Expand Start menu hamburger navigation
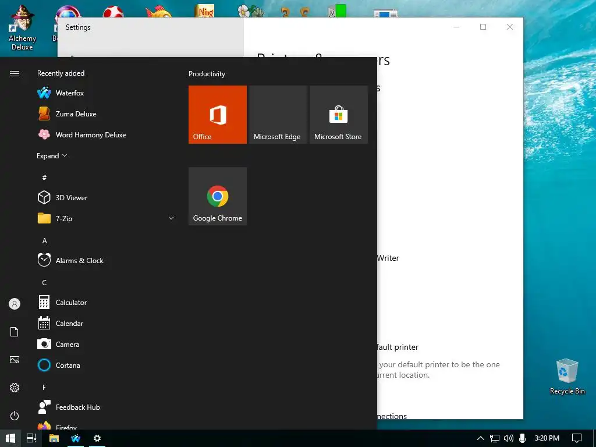Viewport: 596px width, 447px height. [x=15, y=73]
